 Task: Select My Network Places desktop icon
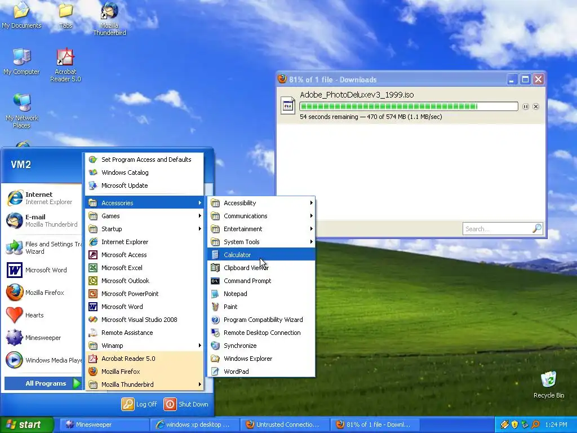click(22, 111)
